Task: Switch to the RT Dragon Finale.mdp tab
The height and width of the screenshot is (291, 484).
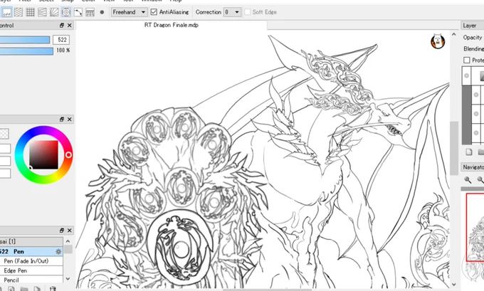Action: pyautogui.click(x=172, y=25)
